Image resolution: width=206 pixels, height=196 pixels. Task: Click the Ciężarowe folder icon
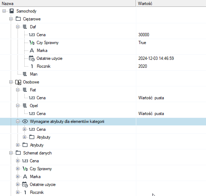click(x=18, y=19)
